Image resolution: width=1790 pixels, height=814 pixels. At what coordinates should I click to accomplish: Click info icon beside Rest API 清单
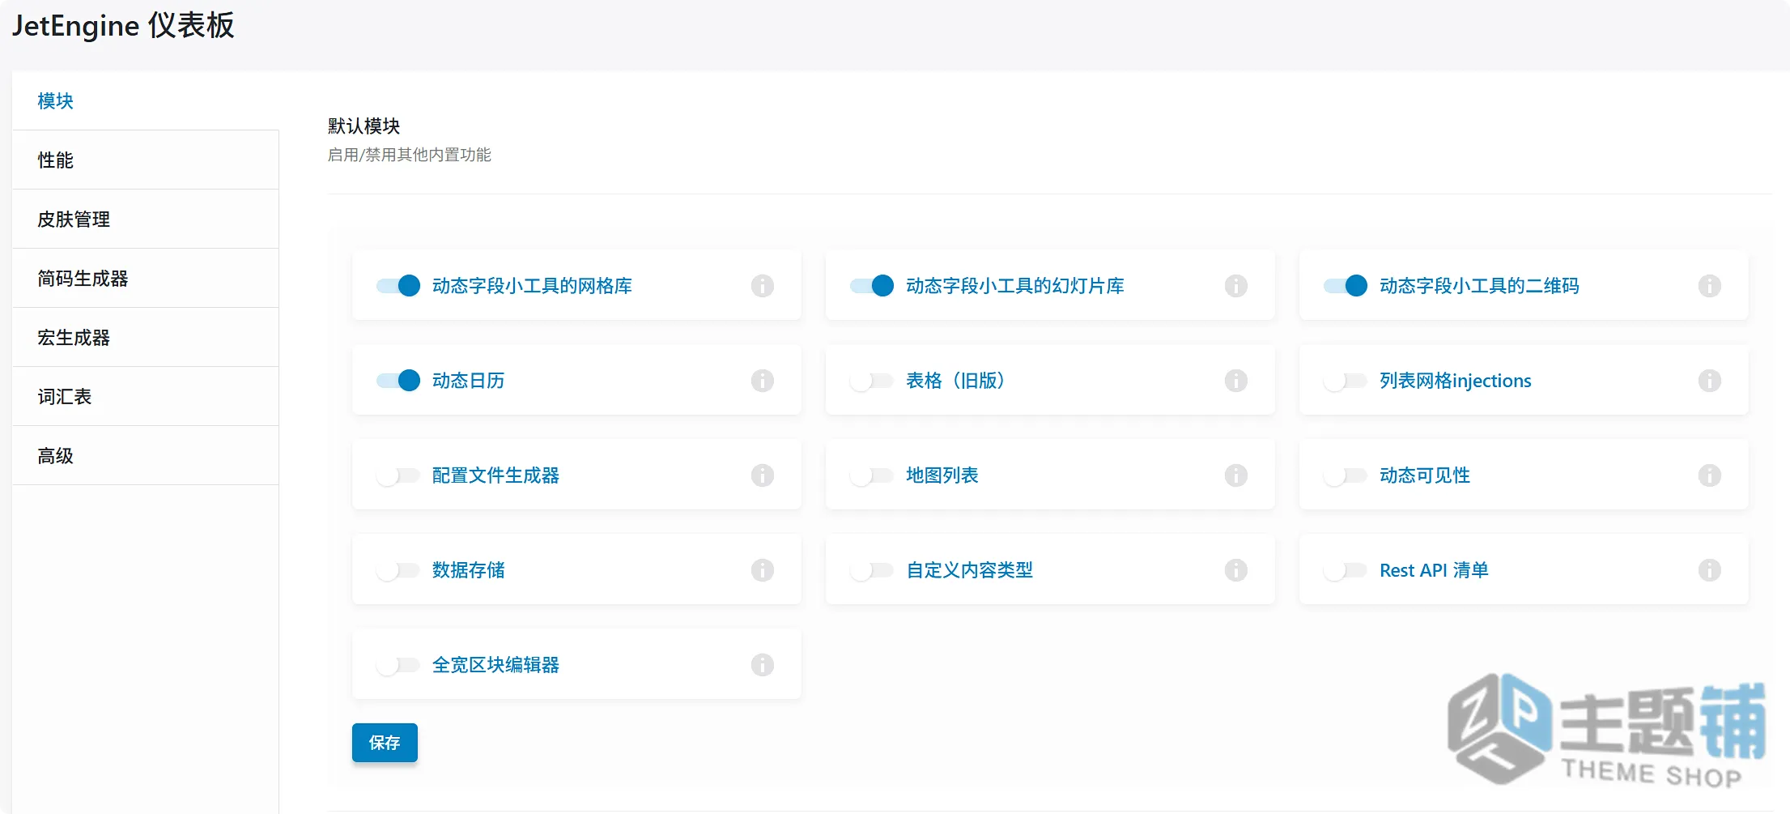pyautogui.click(x=1709, y=570)
